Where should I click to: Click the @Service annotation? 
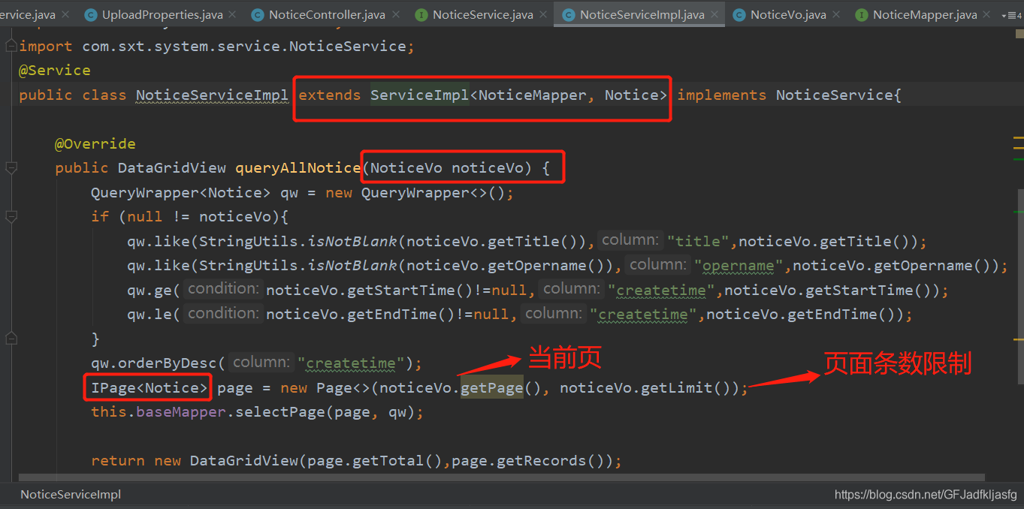55,70
